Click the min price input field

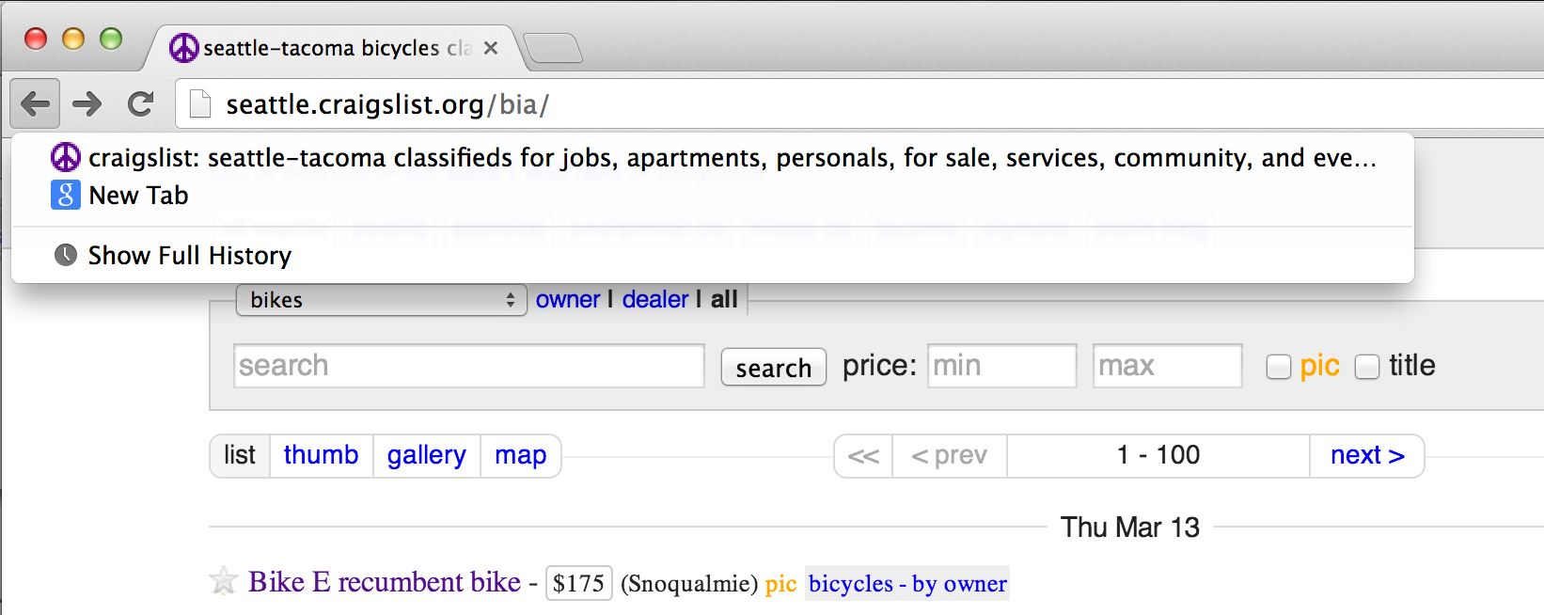1001,366
